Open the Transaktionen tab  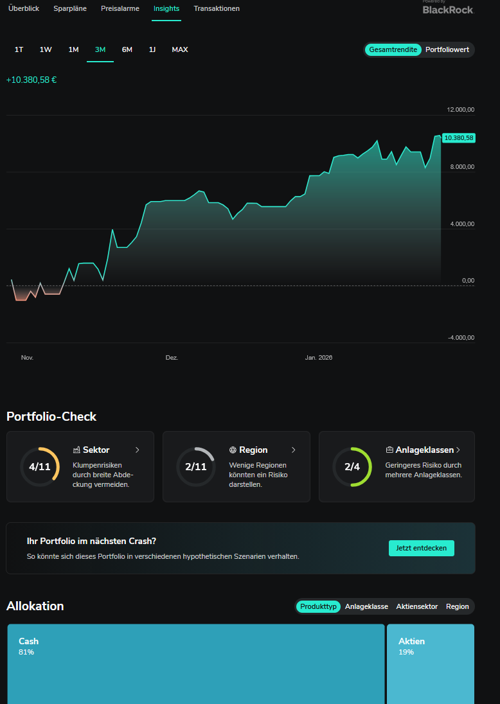pos(217,8)
